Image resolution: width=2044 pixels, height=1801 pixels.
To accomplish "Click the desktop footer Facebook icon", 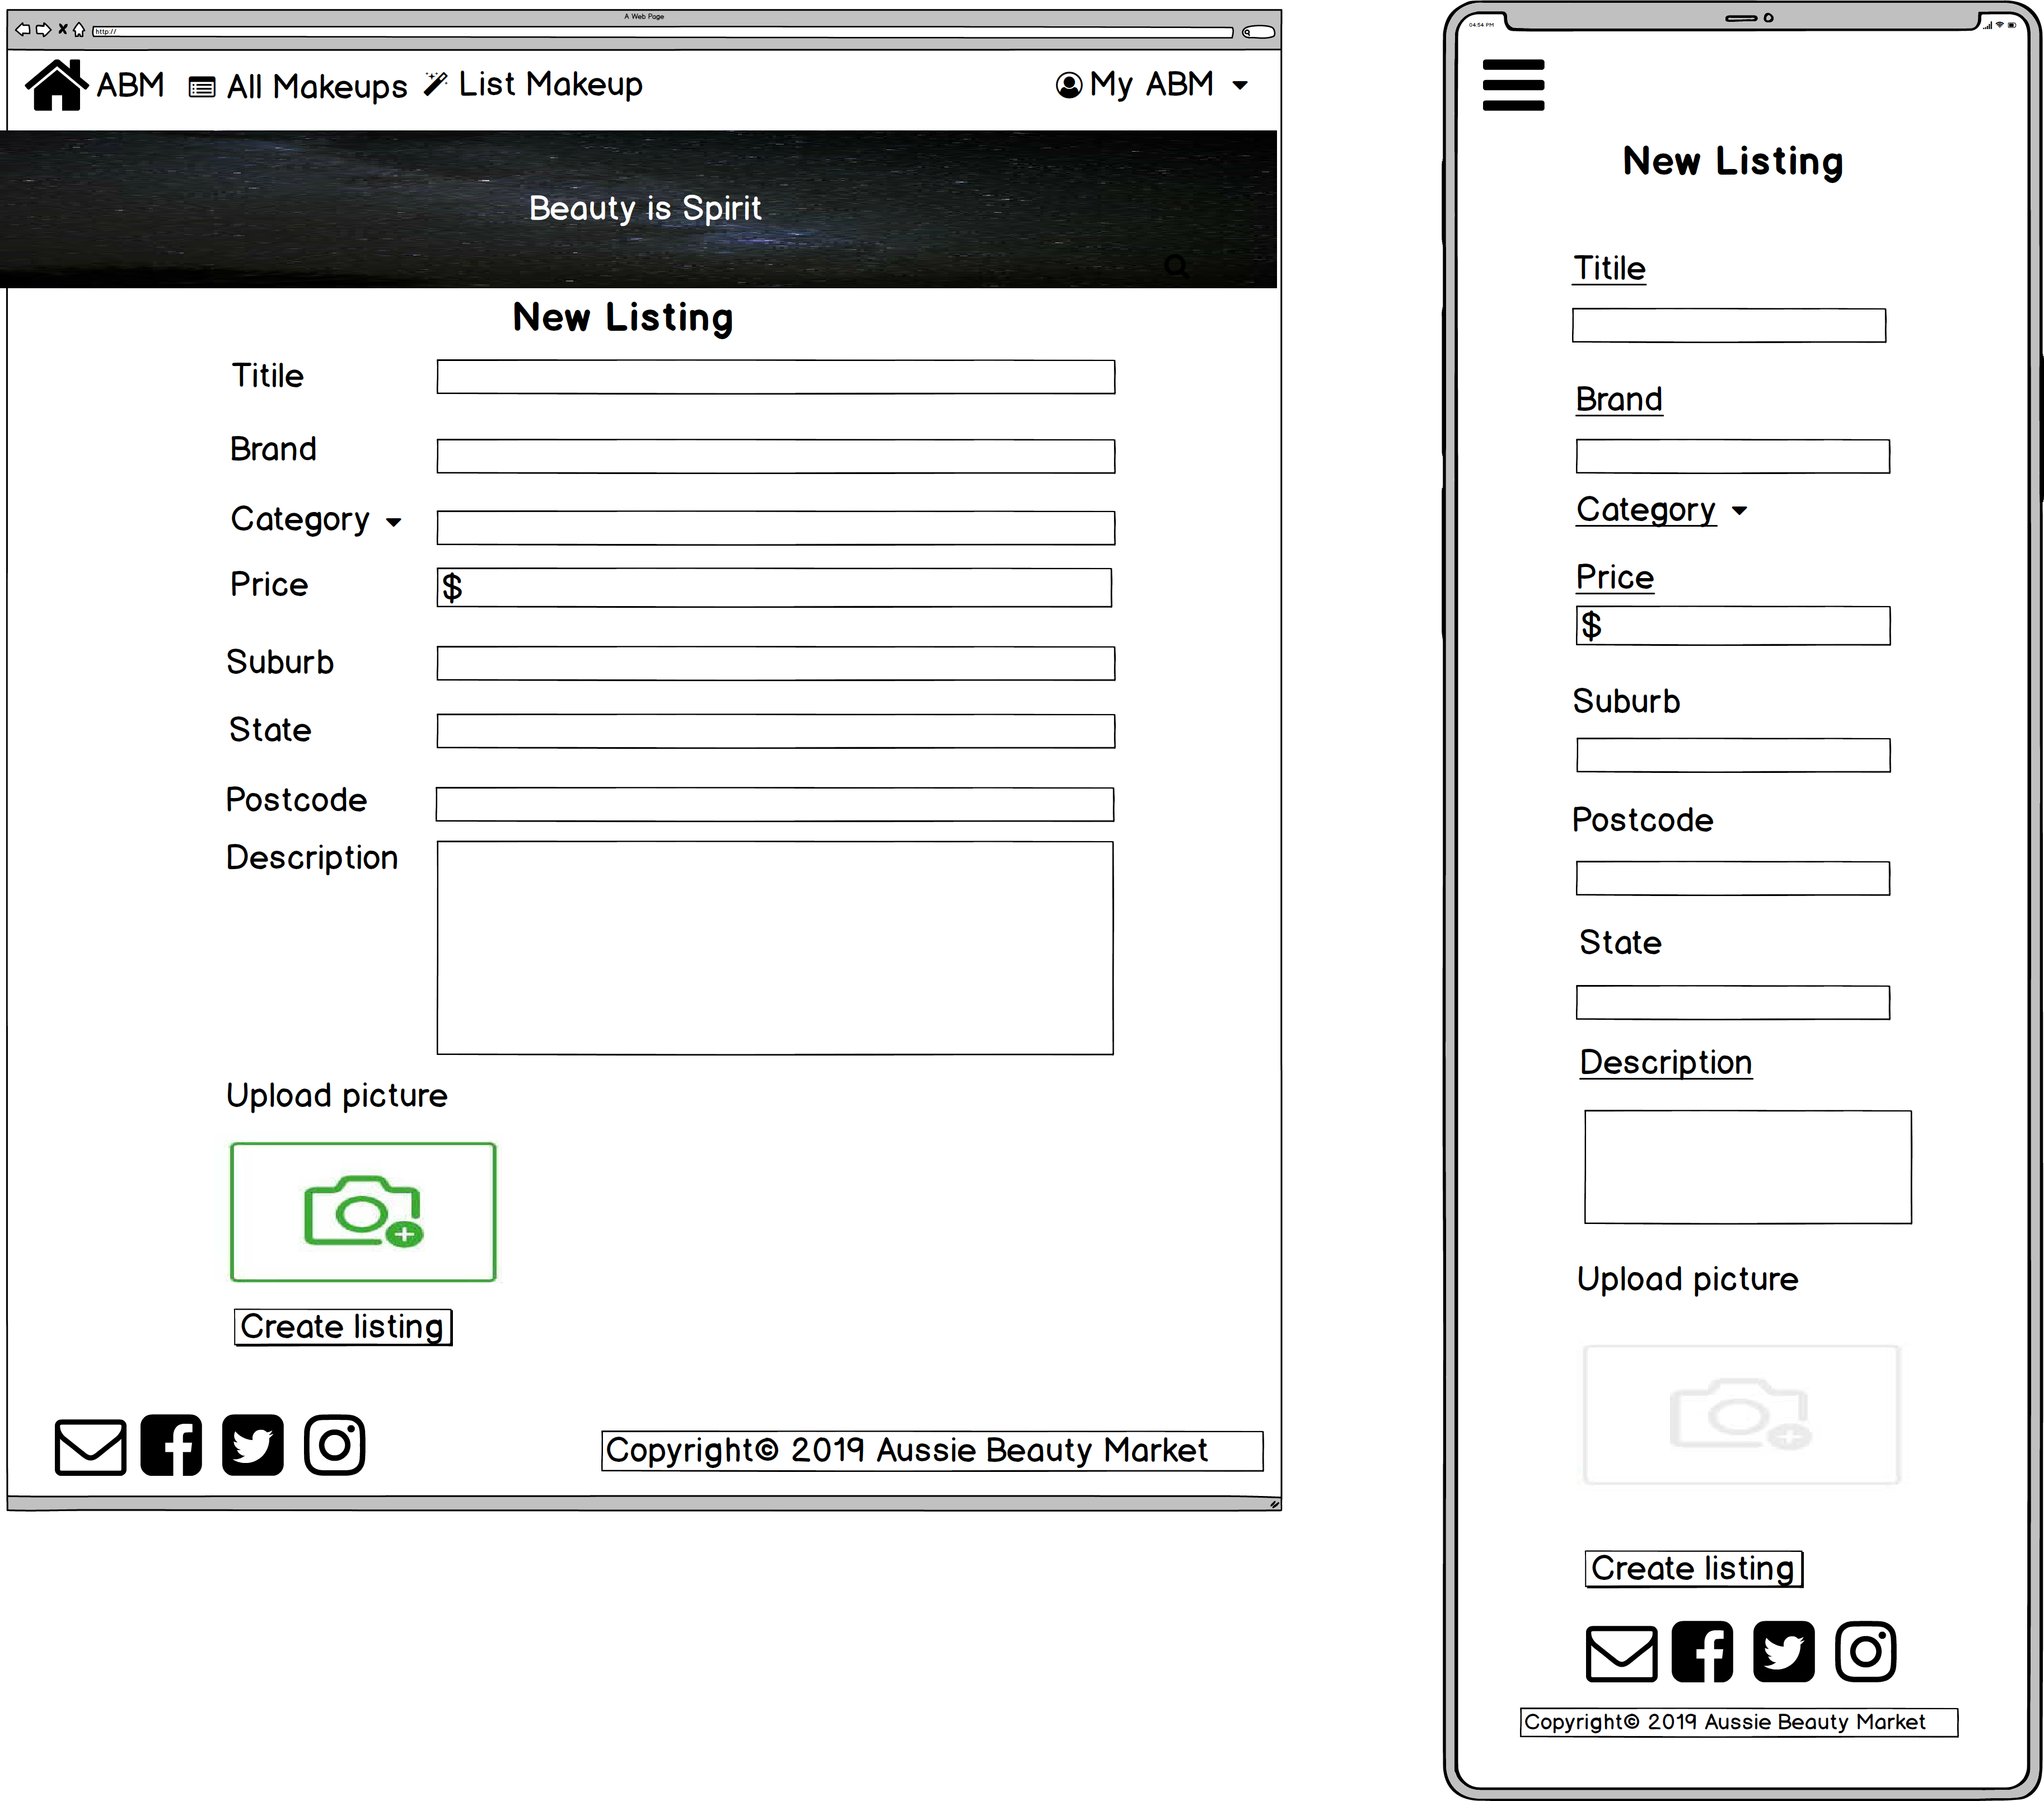I will click(171, 1445).
